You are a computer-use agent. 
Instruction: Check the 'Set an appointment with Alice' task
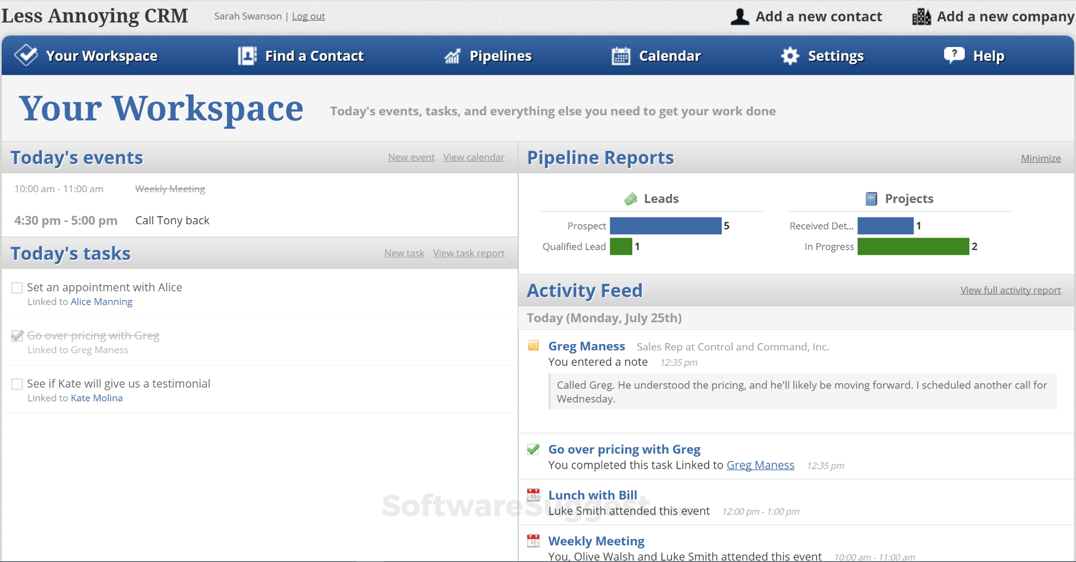(17, 288)
